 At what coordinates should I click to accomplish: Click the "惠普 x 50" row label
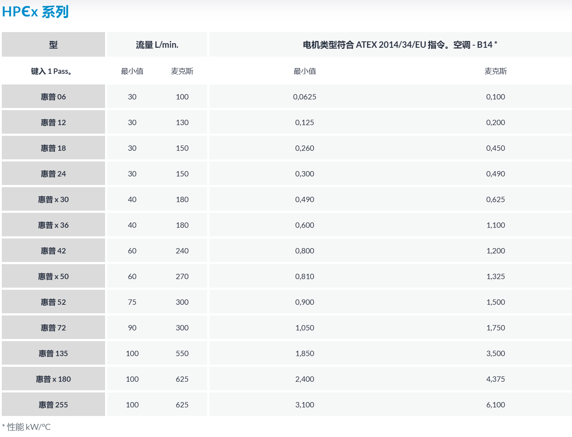53,276
